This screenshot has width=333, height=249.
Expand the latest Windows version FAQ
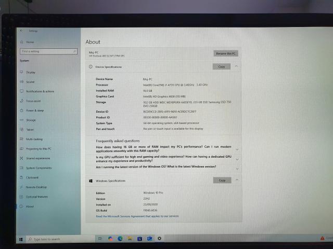click(237, 169)
